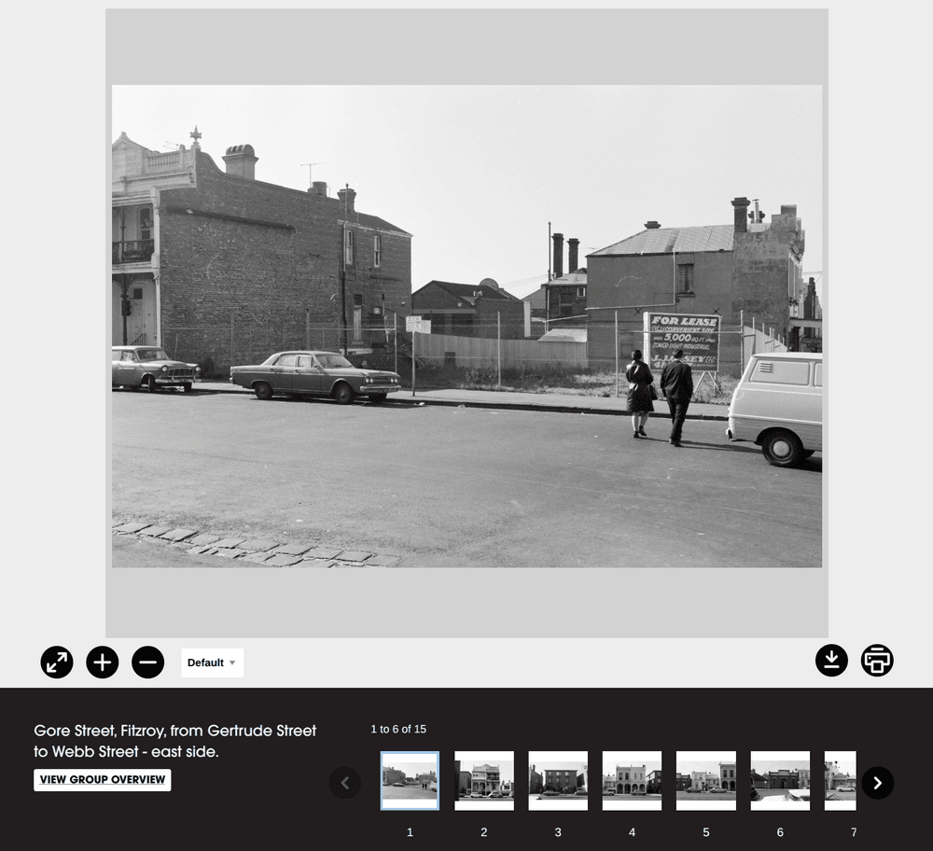Follow the Gore Street Fitzroy group title
The image size is (933, 851).
[x=174, y=740]
